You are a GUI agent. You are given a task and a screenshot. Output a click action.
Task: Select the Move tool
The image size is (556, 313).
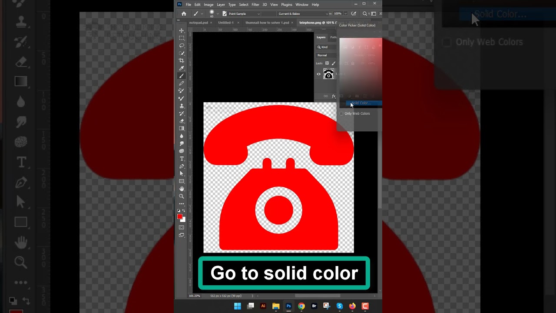tap(182, 31)
